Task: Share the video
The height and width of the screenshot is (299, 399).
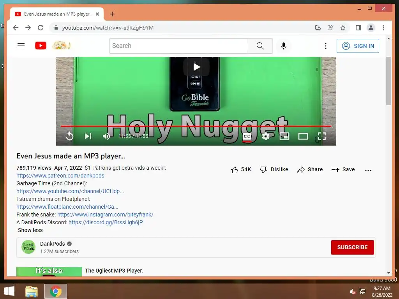Action: (x=310, y=170)
